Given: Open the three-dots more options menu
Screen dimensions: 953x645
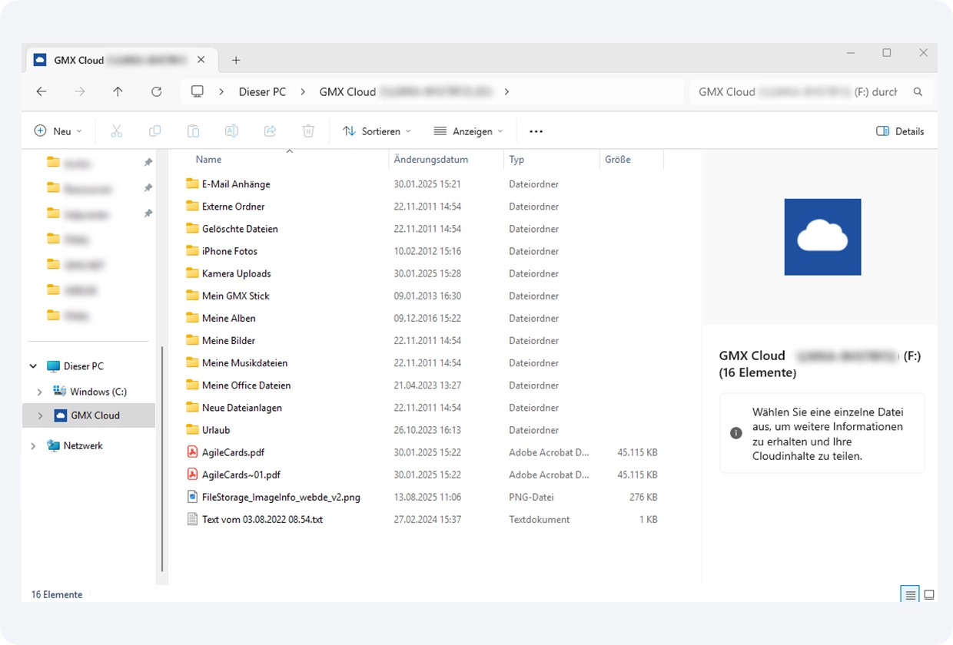Looking at the screenshot, I should pyautogui.click(x=536, y=131).
